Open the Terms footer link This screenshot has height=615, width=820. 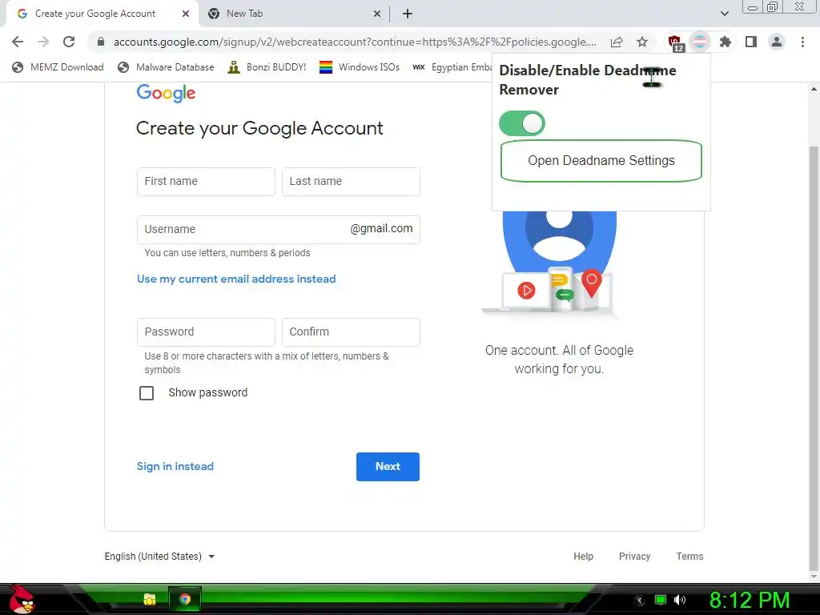coord(689,556)
